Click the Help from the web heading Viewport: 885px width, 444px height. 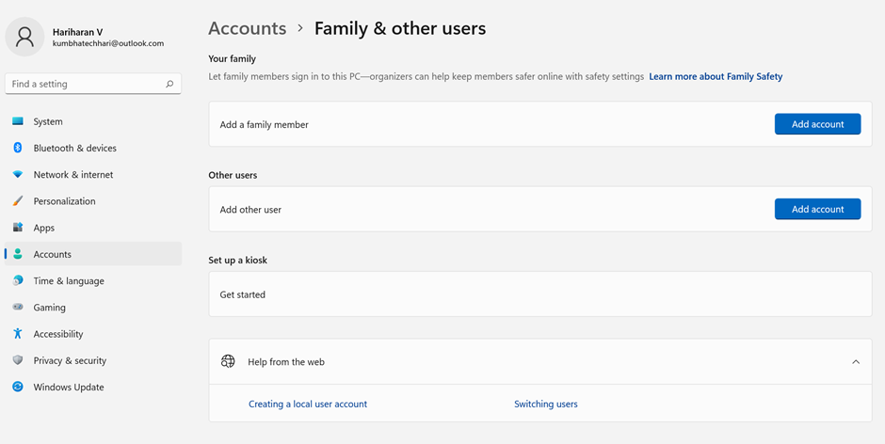[286, 362]
